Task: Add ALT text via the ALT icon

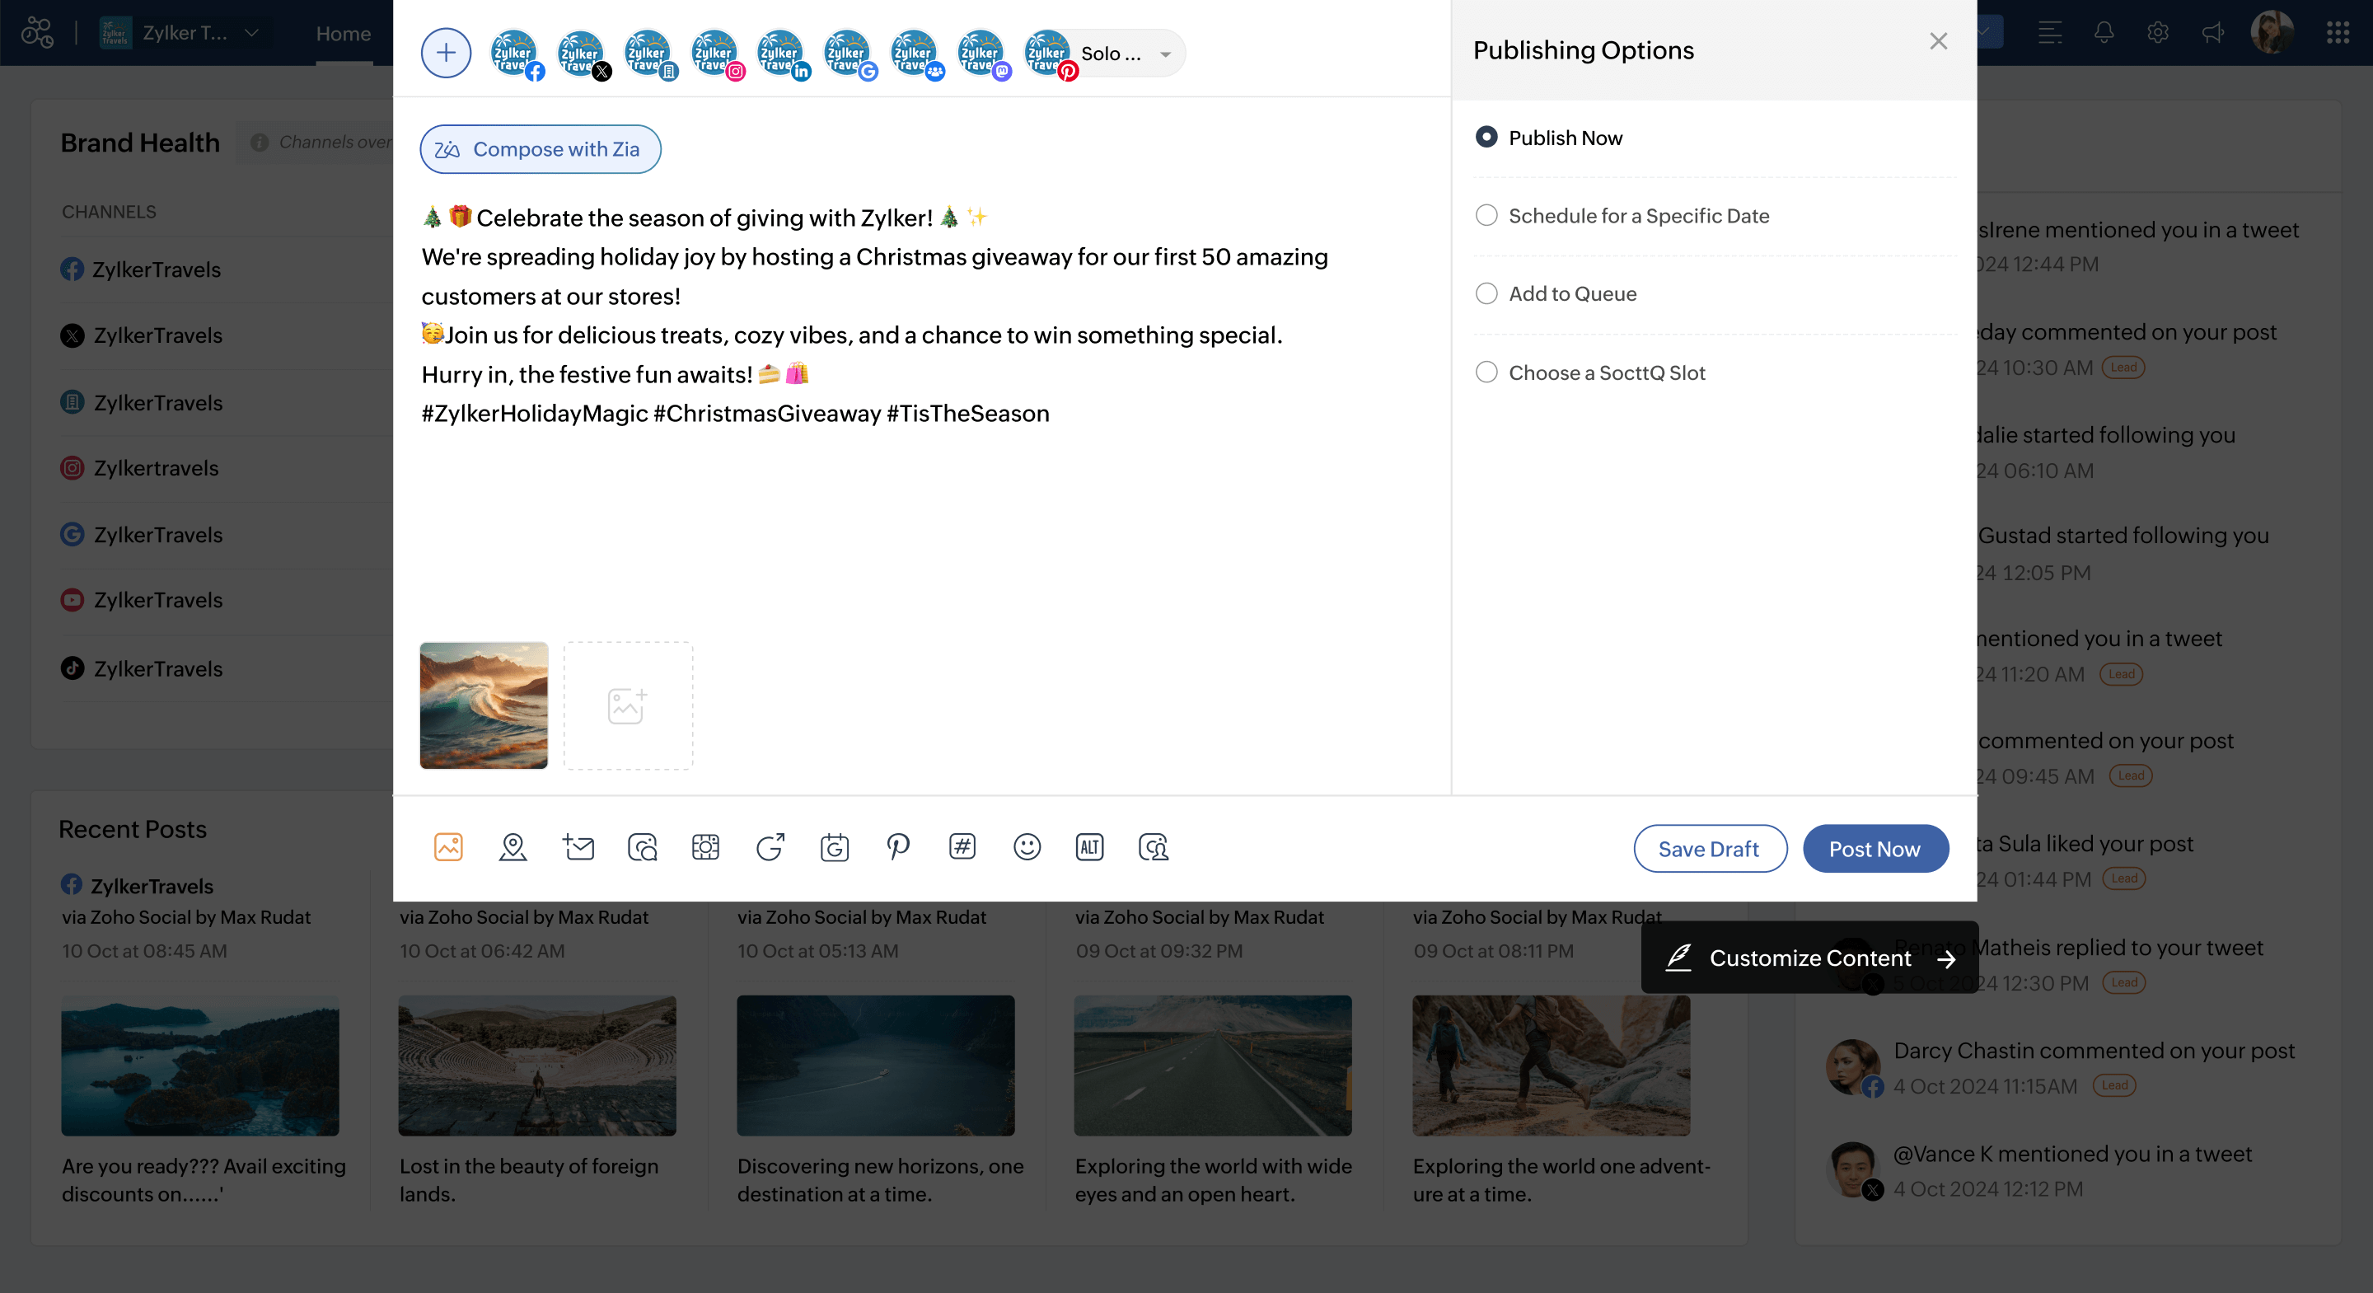Action: coord(1090,847)
